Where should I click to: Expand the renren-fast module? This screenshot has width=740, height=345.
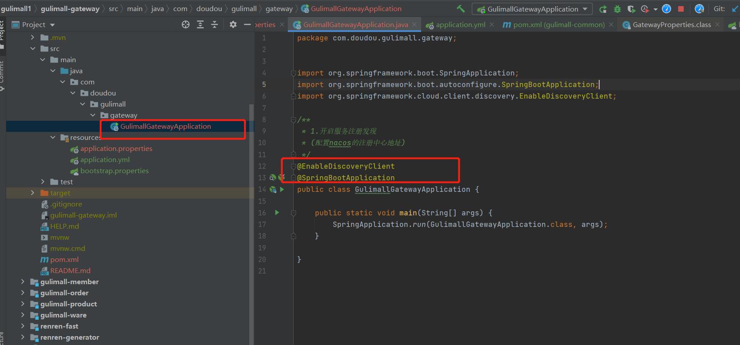click(23, 326)
